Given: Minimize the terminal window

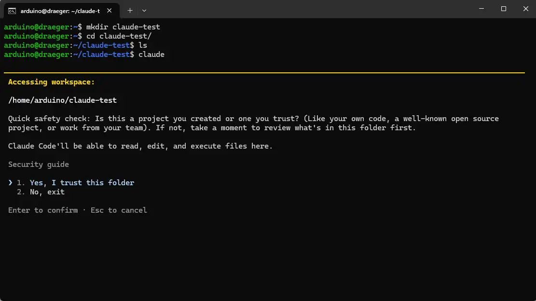Looking at the screenshot, I should 481,9.
